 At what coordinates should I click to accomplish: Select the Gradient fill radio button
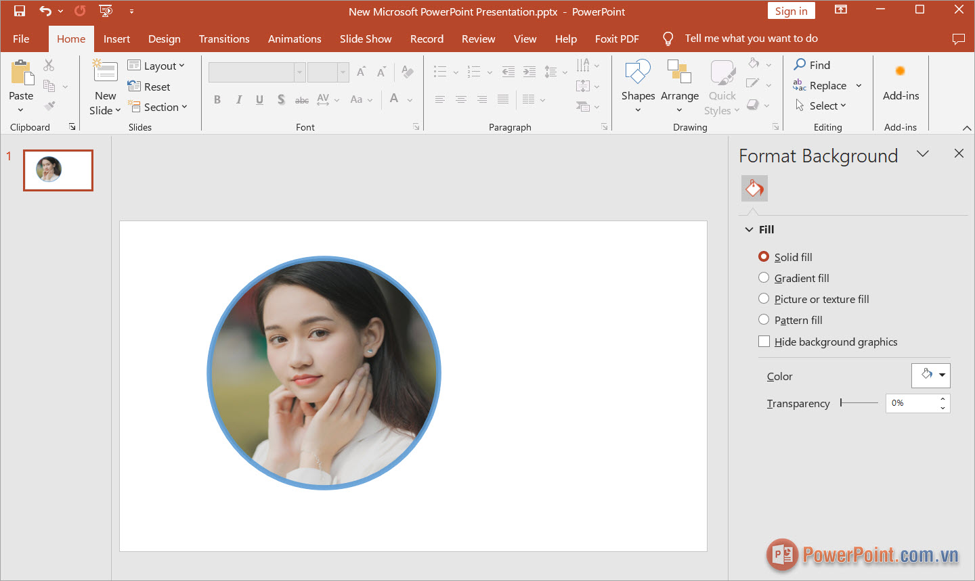click(x=764, y=277)
